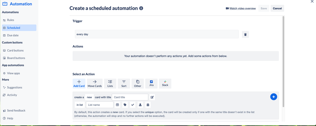Click the Suggestions sparkle icon
This screenshot has height=126, width=316.
(x=4, y=87)
